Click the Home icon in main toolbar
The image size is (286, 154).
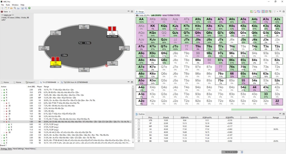(3, 8)
